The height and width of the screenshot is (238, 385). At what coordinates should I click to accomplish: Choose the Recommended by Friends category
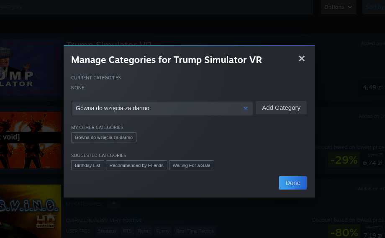pos(136,165)
